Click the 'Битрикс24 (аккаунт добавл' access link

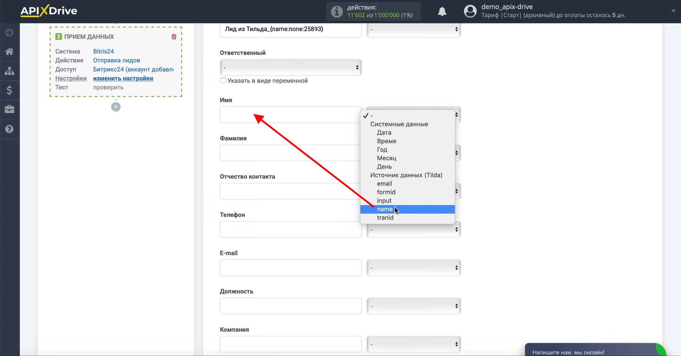[133, 69]
